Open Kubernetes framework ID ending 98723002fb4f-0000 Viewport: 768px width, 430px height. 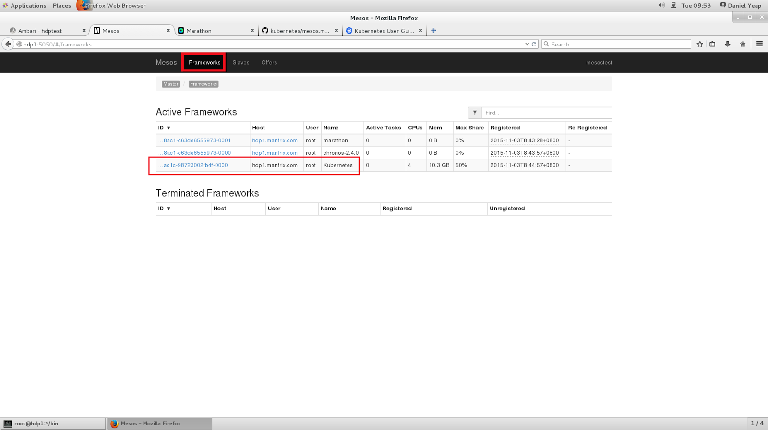pyautogui.click(x=193, y=165)
